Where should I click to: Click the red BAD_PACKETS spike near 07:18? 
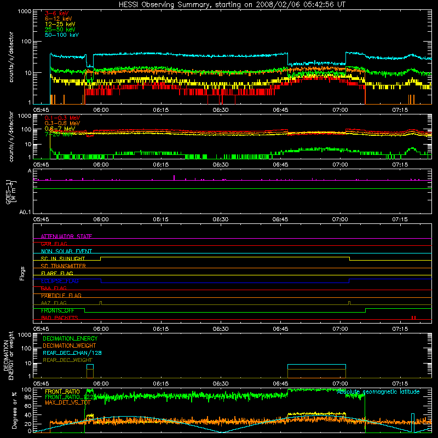pyautogui.click(x=413, y=318)
